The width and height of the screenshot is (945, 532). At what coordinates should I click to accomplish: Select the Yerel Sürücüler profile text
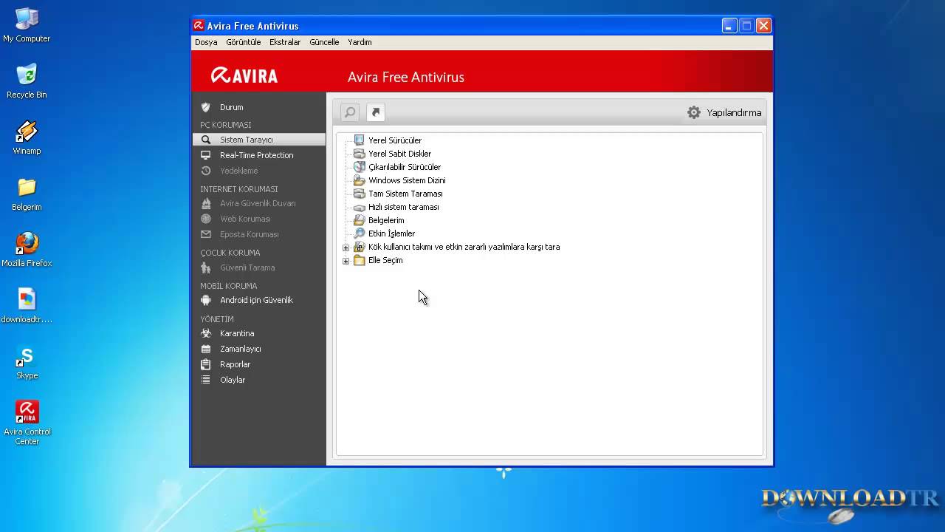395,140
